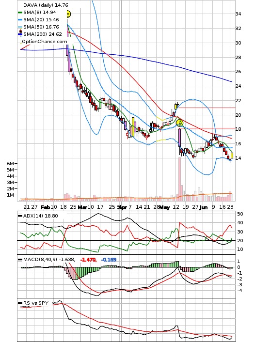Click the RS vs SPY panel label
The width and height of the screenshot is (255, 342).
pos(35,303)
